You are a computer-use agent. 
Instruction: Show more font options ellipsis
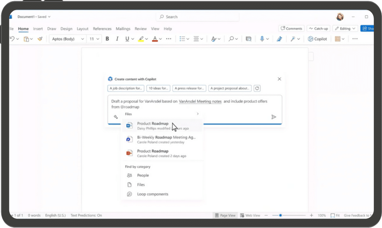pyautogui.click(x=169, y=39)
